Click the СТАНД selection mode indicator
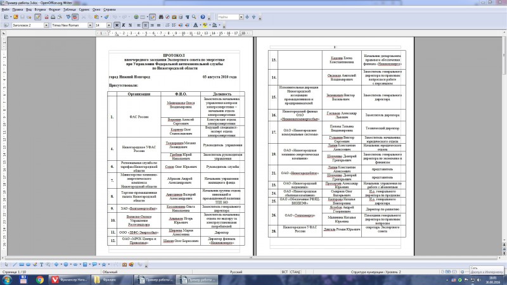Screen dimensions: 507x285 pos(295,272)
